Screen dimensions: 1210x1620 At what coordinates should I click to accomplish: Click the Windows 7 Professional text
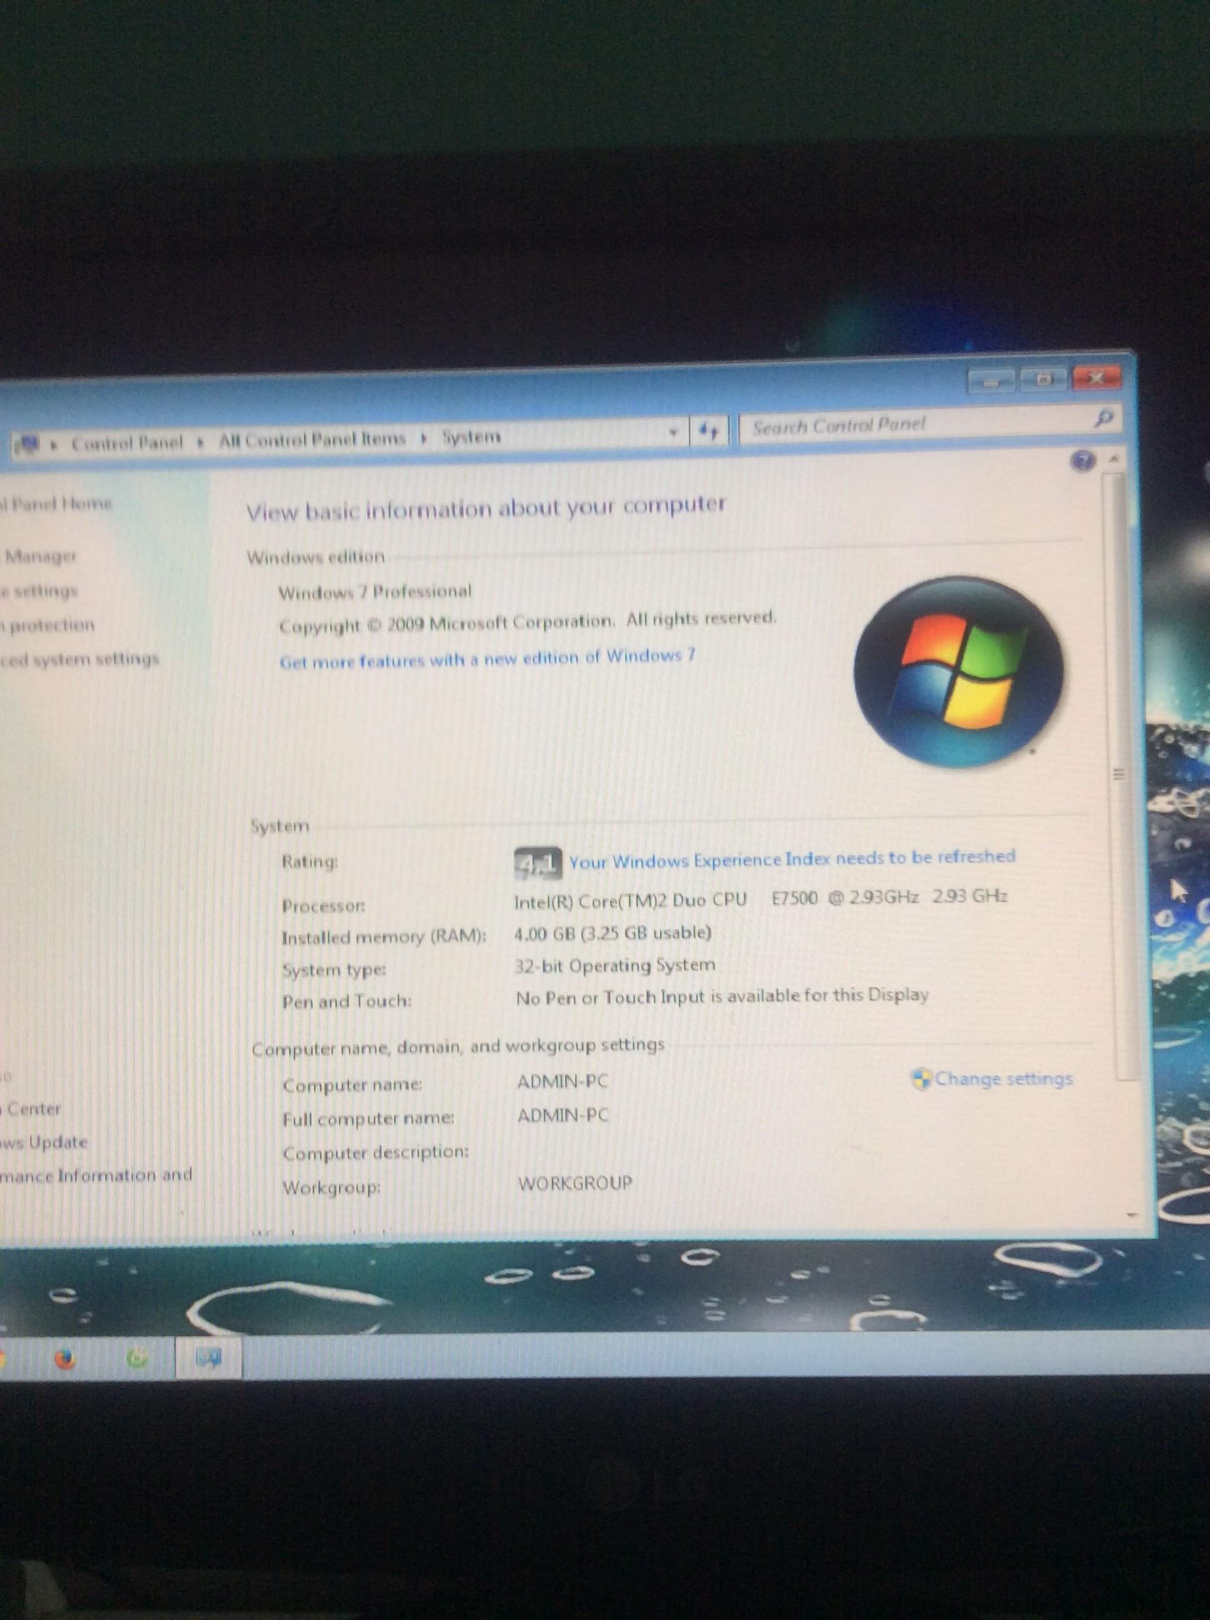click(x=375, y=592)
